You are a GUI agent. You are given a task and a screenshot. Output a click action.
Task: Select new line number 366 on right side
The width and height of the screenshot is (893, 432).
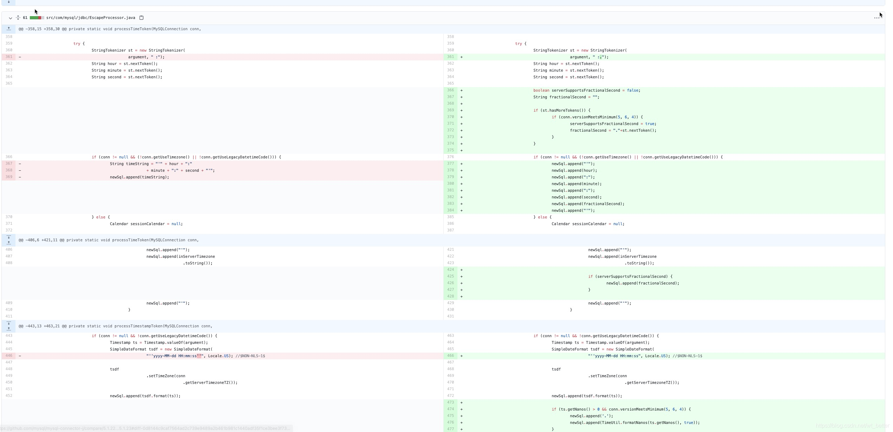[450, 90]
